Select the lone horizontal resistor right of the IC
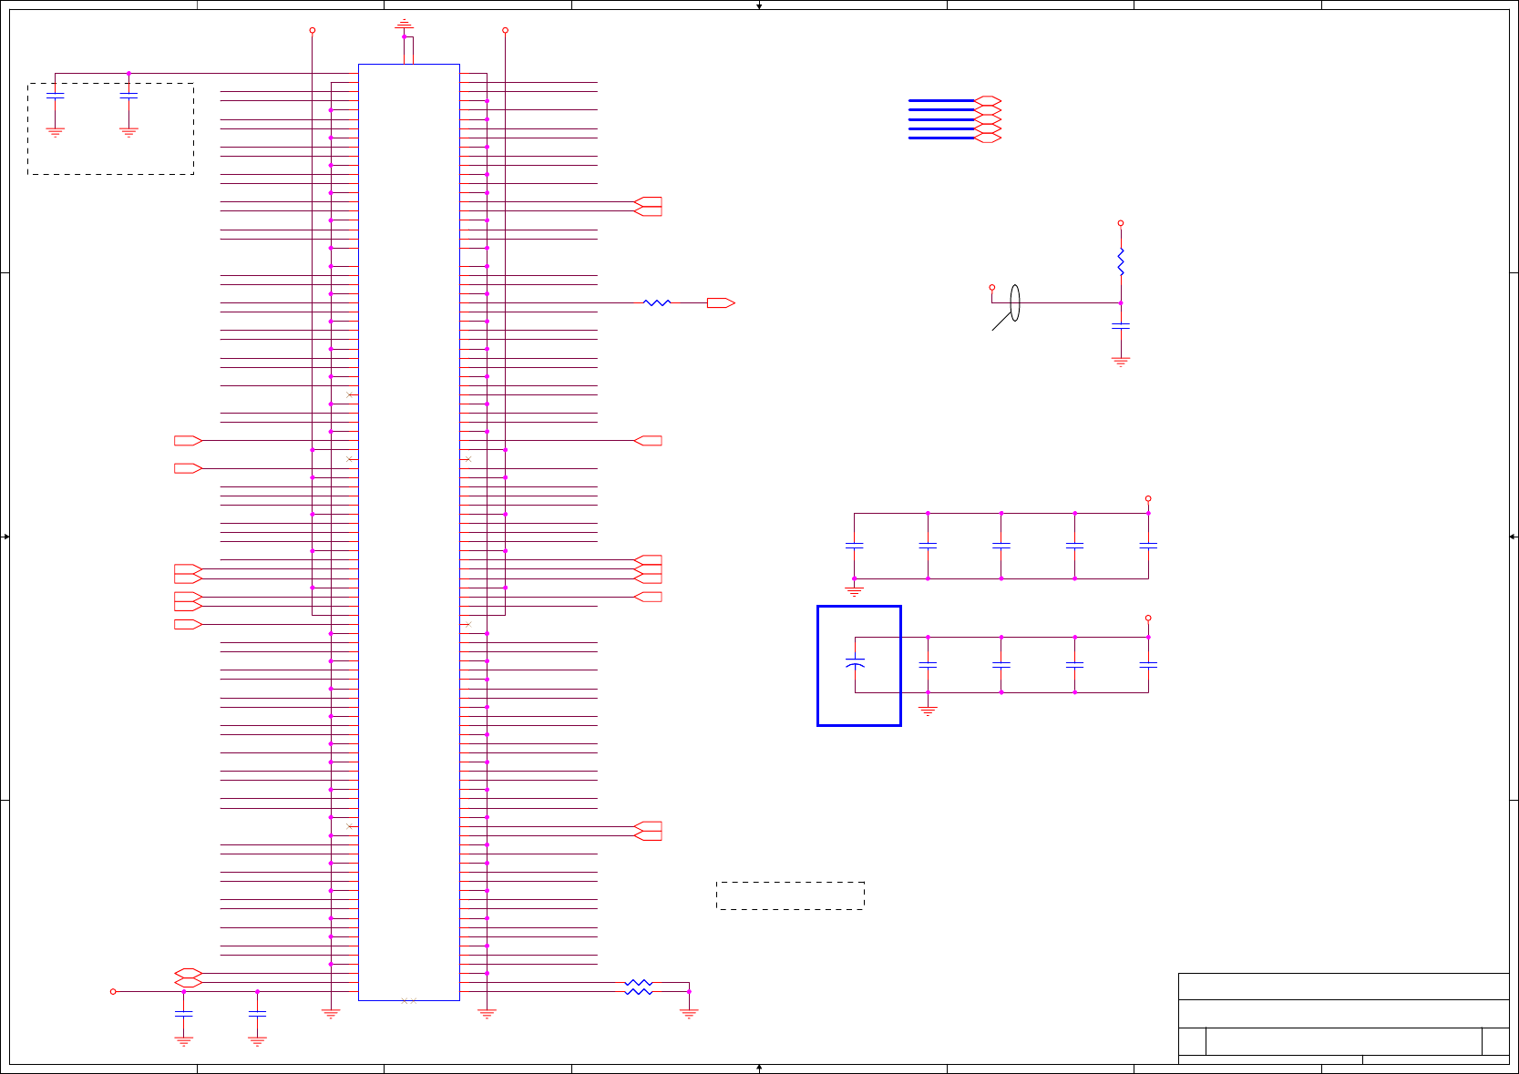Screen dimensions: 1519x1074 657,302
